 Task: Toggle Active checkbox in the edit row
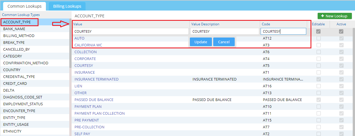(x=341, y=32)
